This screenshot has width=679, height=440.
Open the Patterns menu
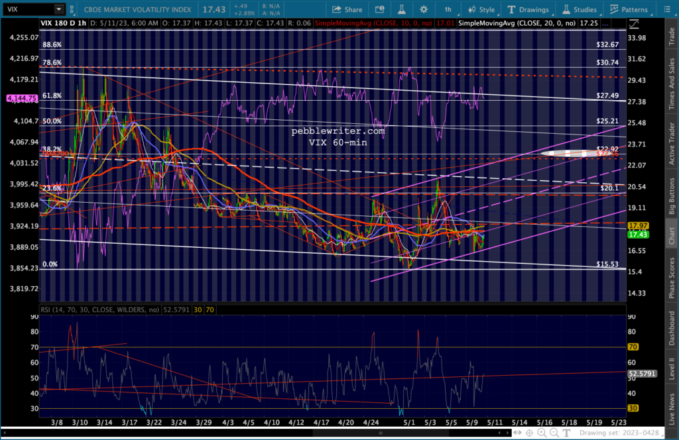pyautogui.click(x=628, y=9)
